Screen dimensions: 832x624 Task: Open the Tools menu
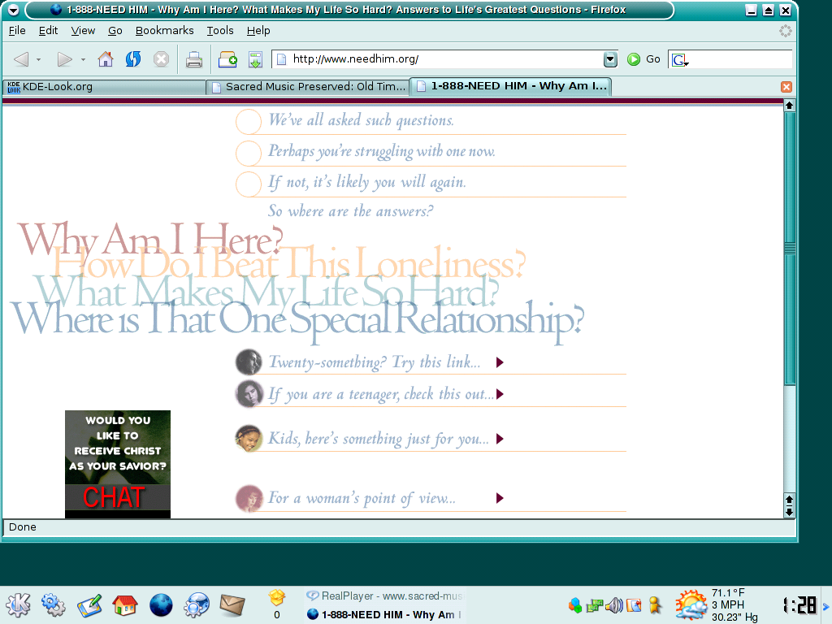click(220, 31)
